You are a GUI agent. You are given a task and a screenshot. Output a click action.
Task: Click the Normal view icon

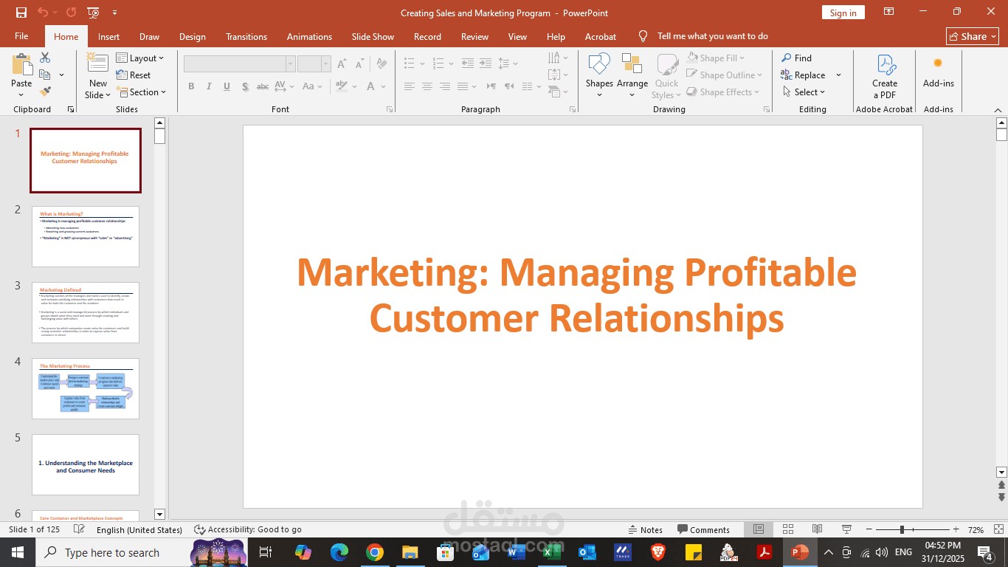758,529
